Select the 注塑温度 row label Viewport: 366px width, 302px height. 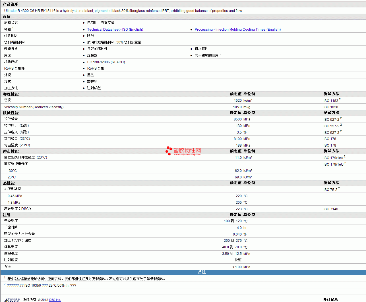11,253
